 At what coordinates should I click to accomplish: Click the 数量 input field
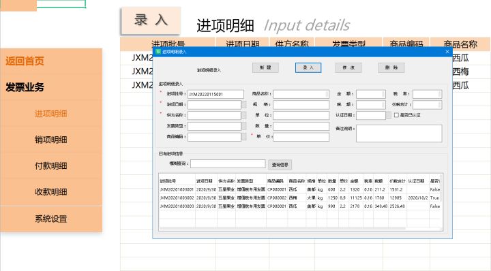(x=301, y=126)
